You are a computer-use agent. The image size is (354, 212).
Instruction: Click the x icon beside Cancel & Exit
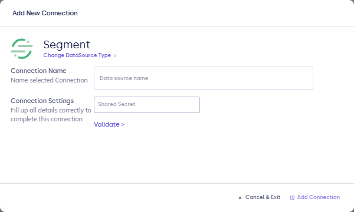pyautogui.click(x=240, y=198)
